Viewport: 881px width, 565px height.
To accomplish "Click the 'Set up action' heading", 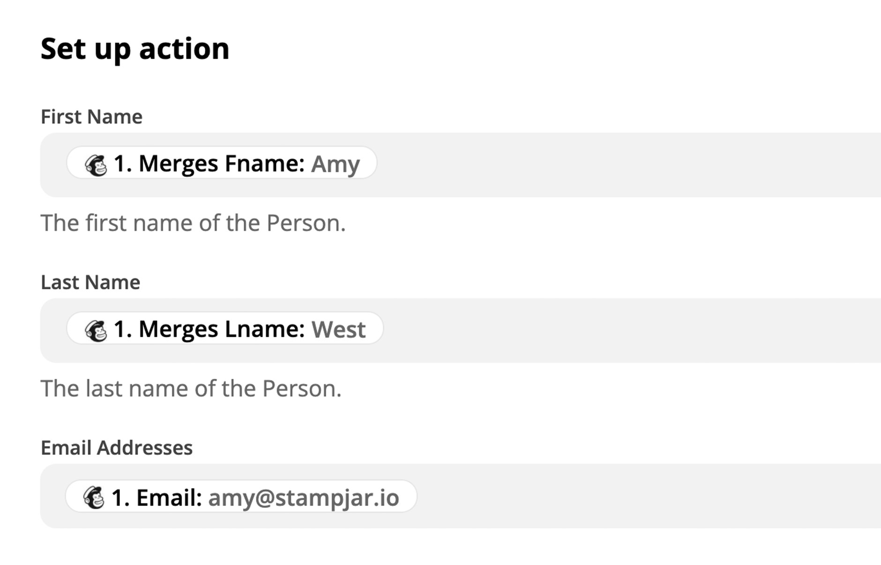I will click(x=135, y=49).
